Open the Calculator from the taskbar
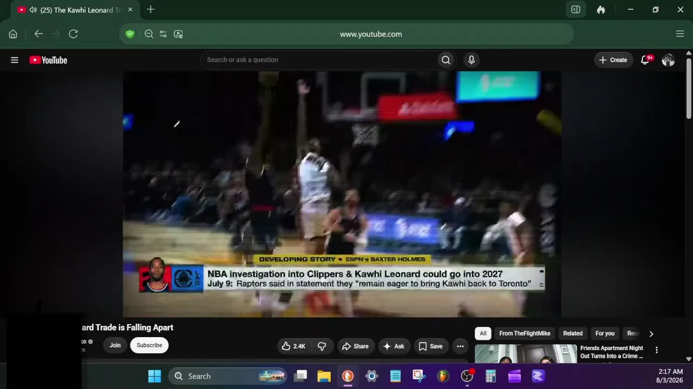Image resolution: width=693 pixels, height=389 pixels. coord(491,376)
